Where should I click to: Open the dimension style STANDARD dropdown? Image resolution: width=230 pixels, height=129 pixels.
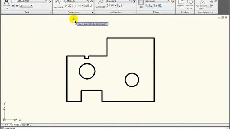76,1
